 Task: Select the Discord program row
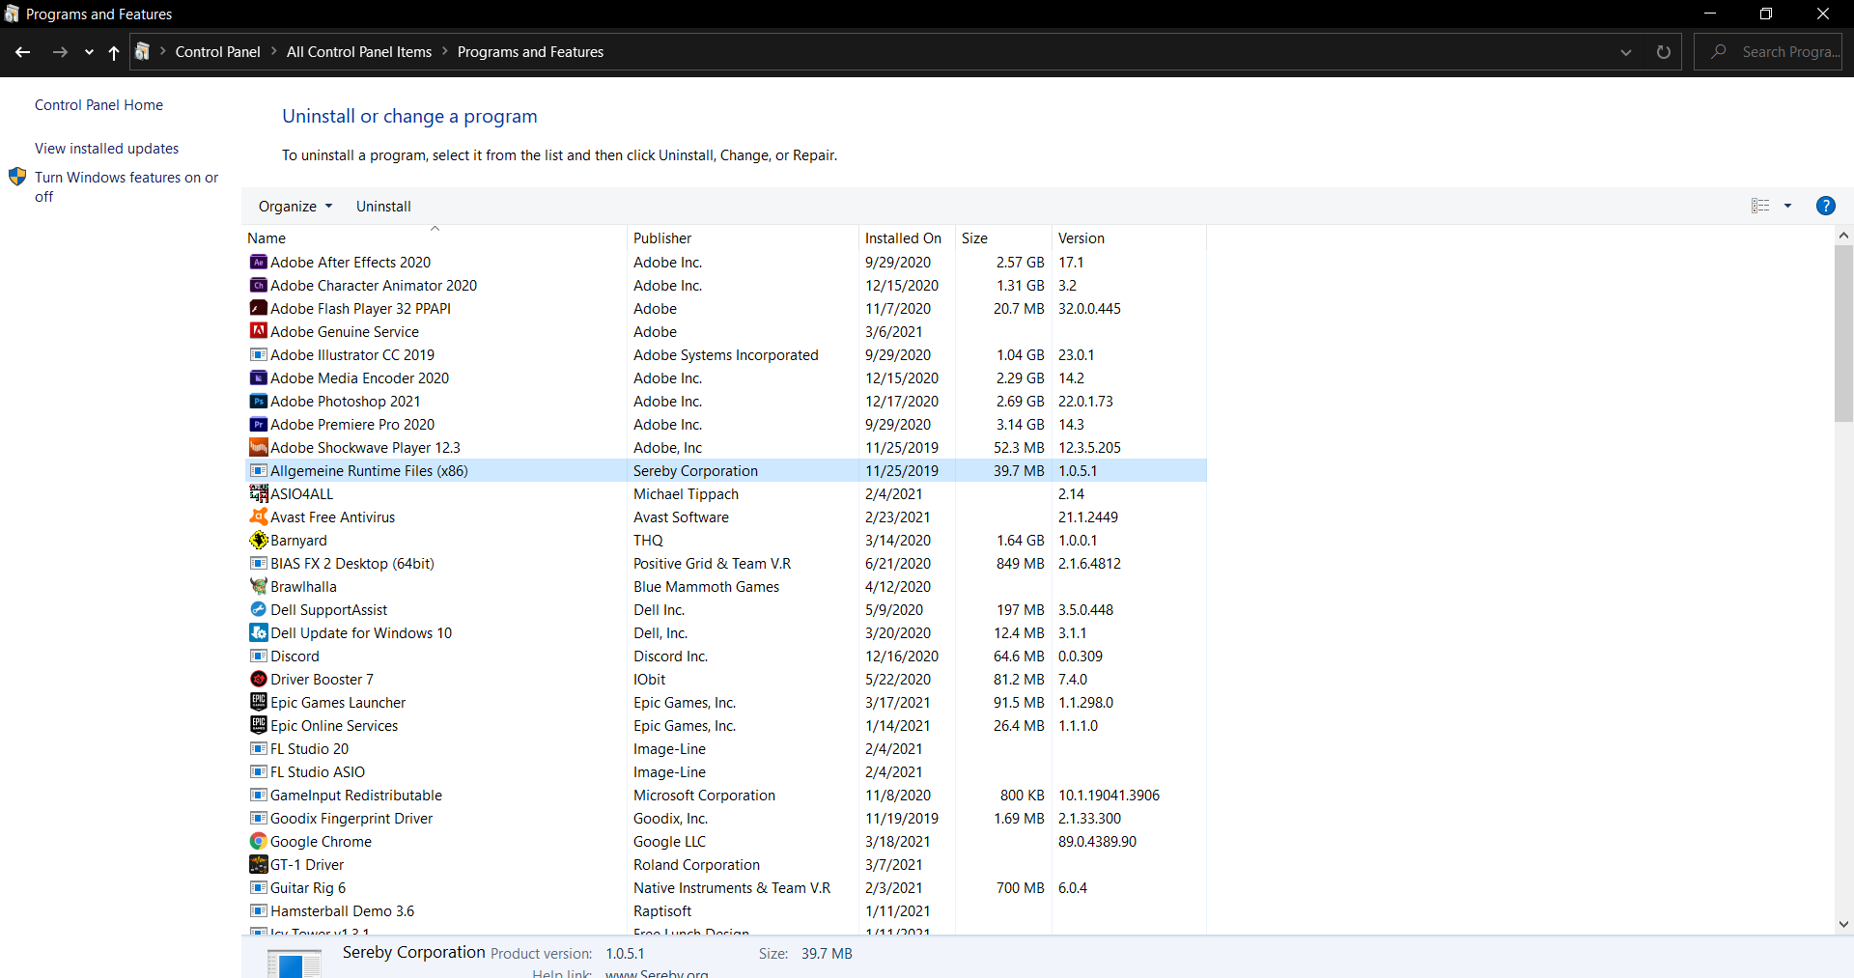[x=724, y=656]
